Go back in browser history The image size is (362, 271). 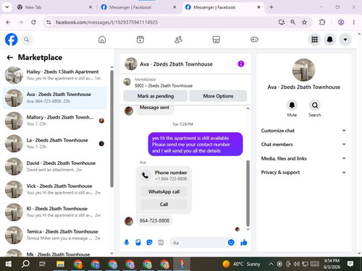tap(8, 22)
